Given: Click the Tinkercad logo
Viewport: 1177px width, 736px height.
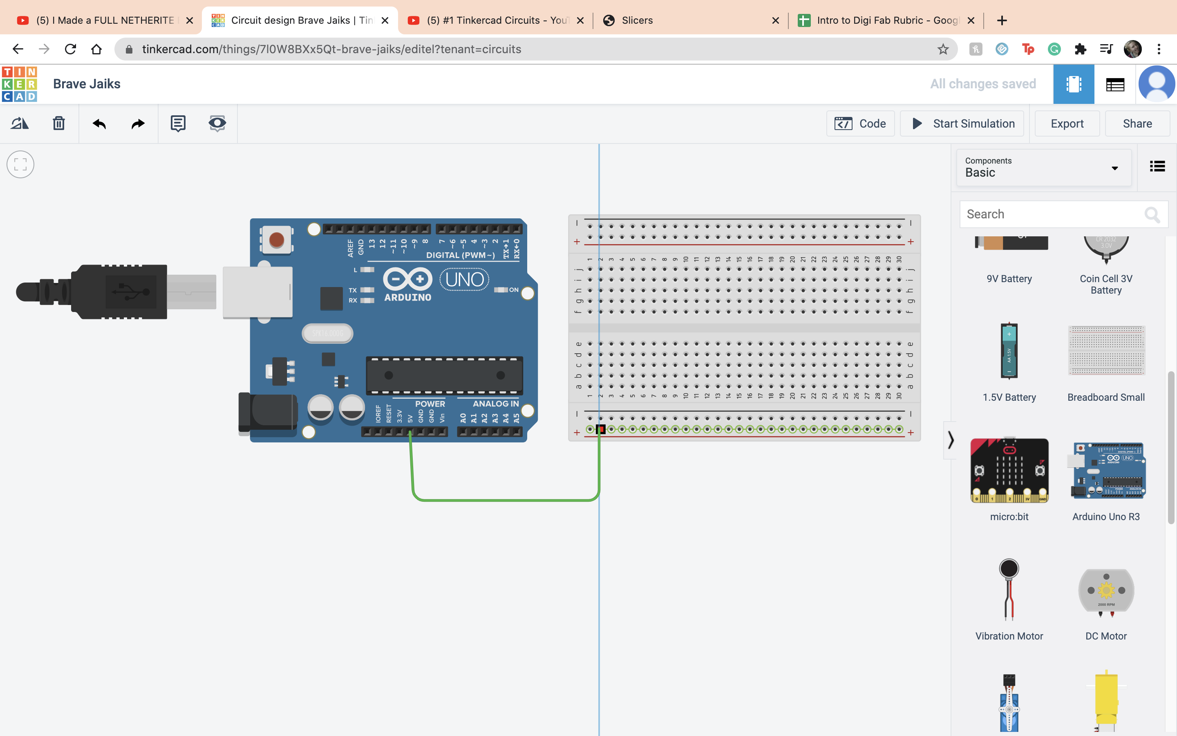Looking at the screenshot, I should click(x=20, y=84).
